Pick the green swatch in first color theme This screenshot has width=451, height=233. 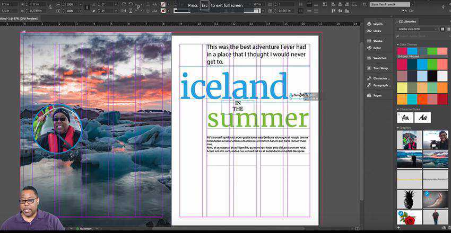432,51
